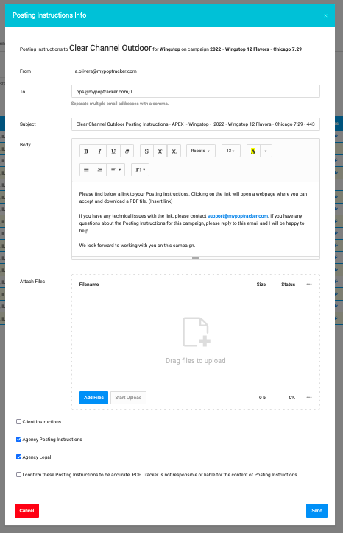The width and height of the screenshot is (343, 533).
Task: Insert an ordered numbered list
Action: point(99,170)
